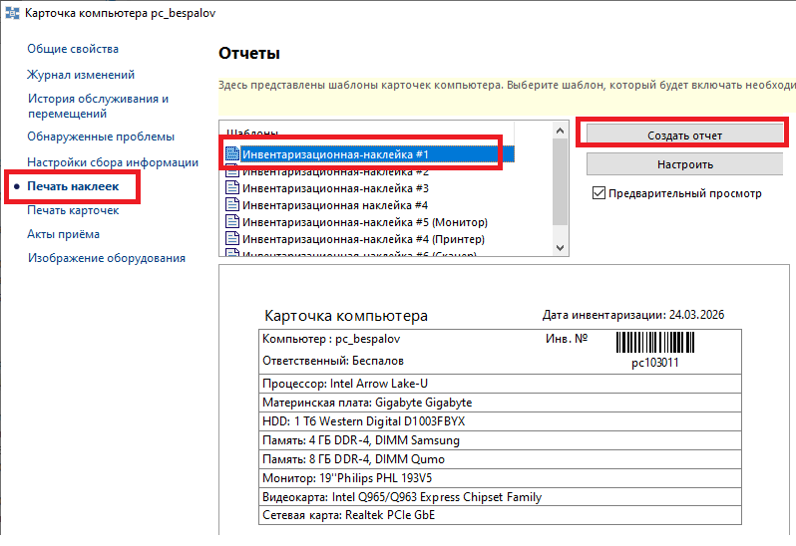This screenshot has height=546, width=796.
Task: Switch to Журнал изменений
Action: (81, 75)
